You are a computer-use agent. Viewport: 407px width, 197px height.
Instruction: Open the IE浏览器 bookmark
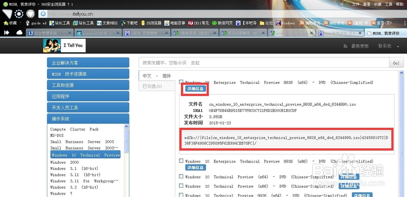[151, 23]
